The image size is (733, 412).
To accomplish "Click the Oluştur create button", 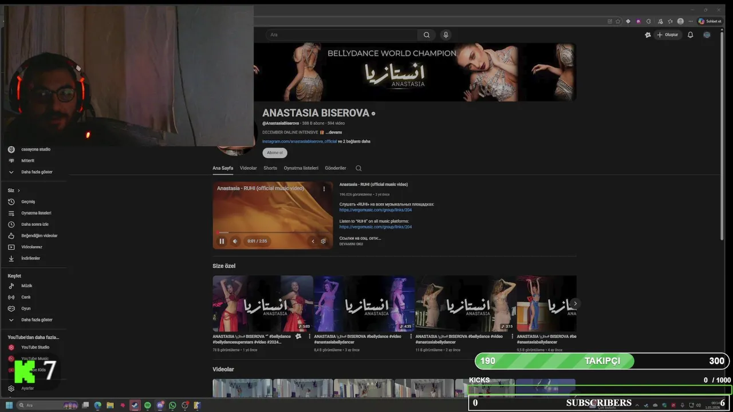I will point(668,35).
